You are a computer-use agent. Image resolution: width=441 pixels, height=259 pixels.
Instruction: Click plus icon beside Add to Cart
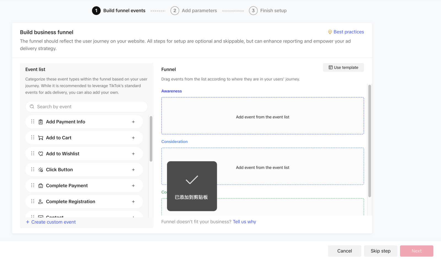pyautogui.click(x=133, y=138)
